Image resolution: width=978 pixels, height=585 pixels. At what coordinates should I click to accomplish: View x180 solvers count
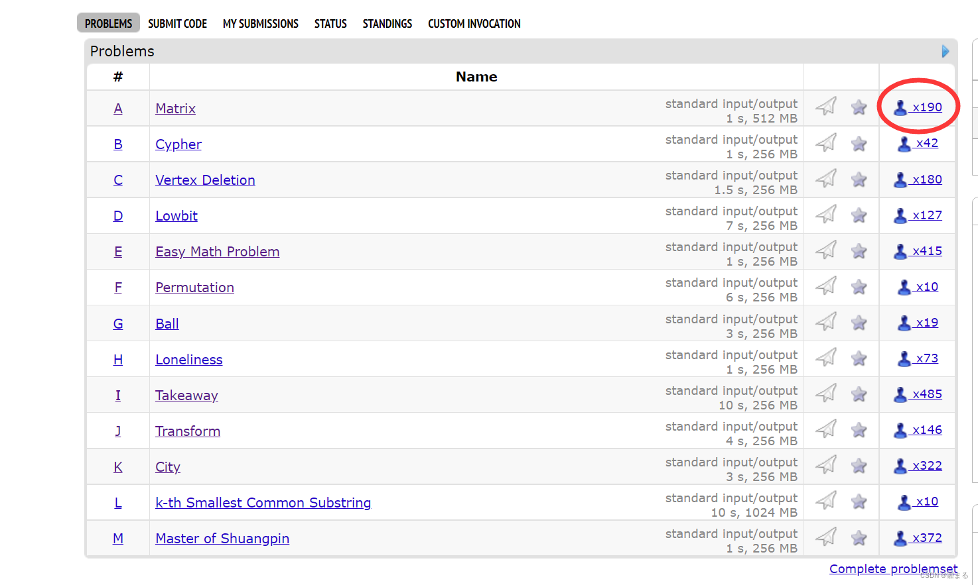pos(918,180)
